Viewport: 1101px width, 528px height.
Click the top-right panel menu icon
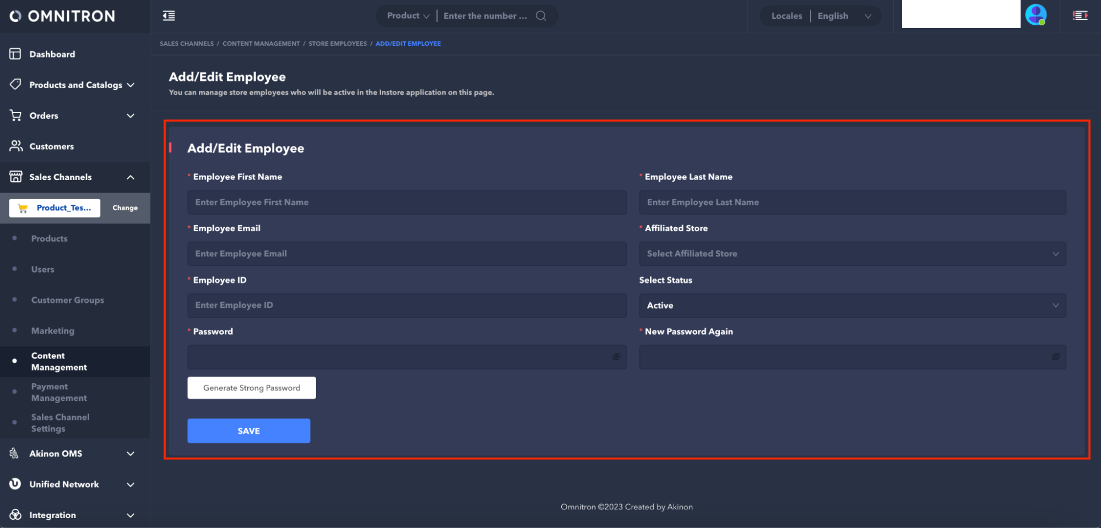(x=1080, y=16)
